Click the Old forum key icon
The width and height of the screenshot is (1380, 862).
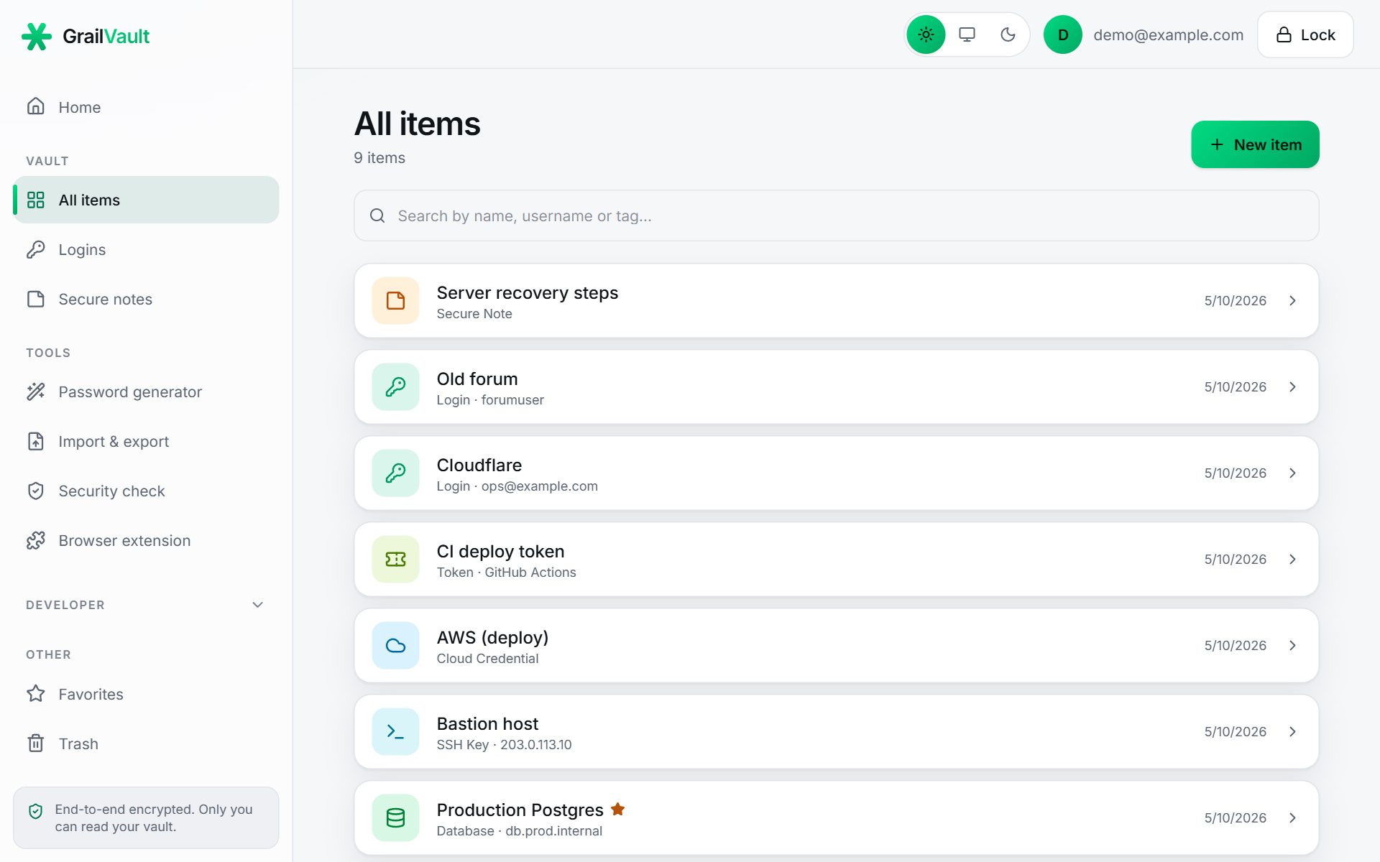click(395, 386)
